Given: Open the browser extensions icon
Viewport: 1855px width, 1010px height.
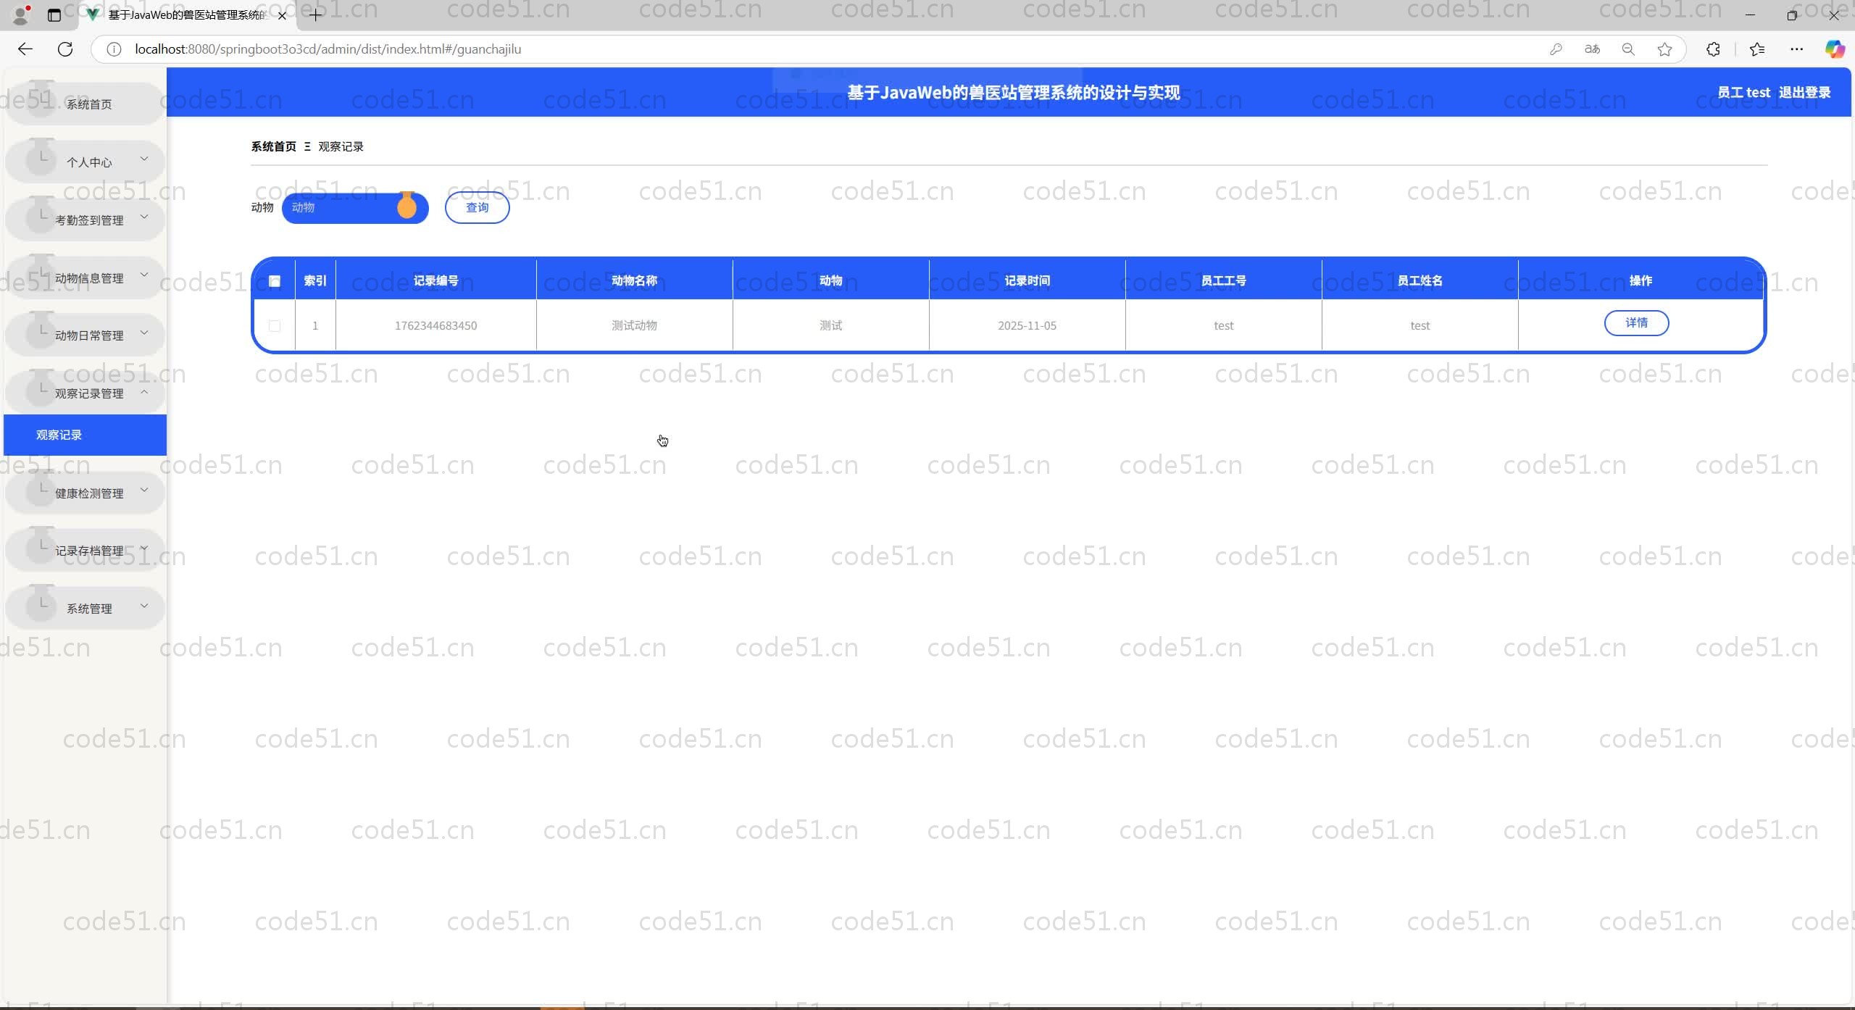Looking at the screenshot, I should pos(1713,49).
